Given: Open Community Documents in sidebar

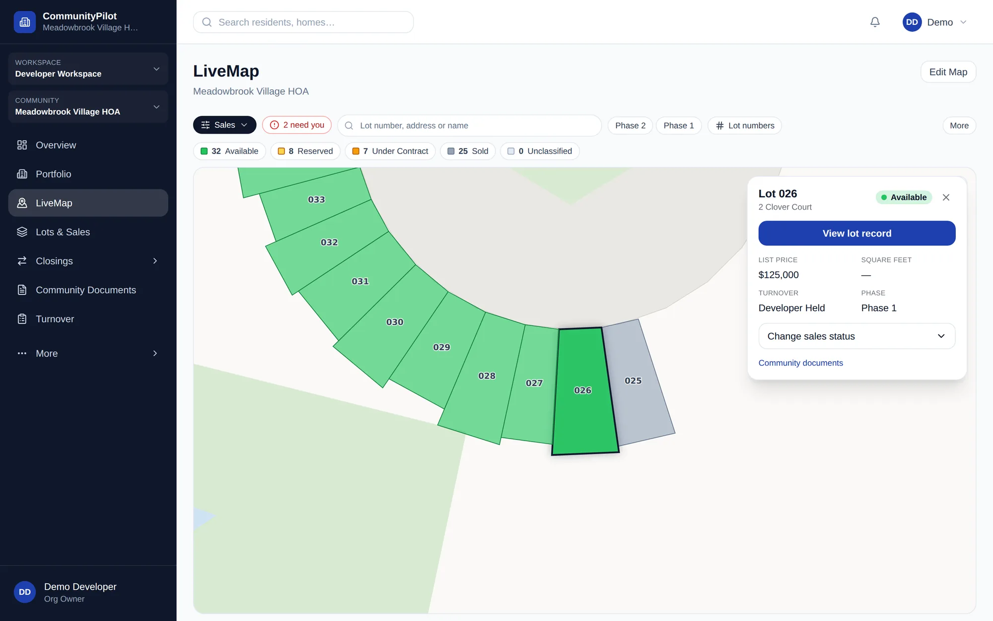Looking at the screenshot, I should coord(88,290).
